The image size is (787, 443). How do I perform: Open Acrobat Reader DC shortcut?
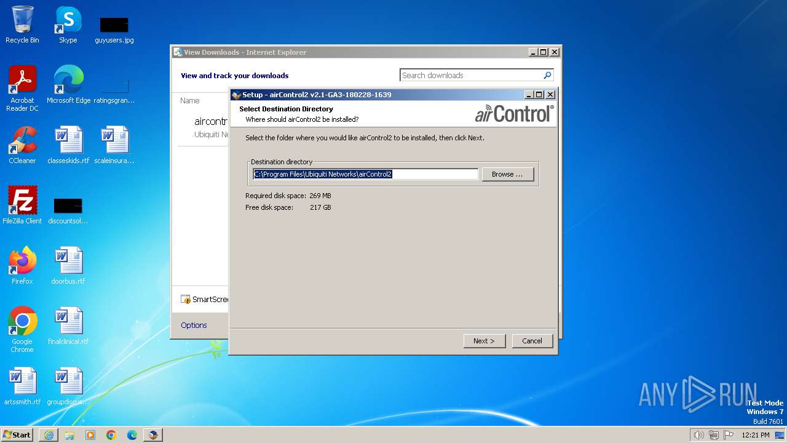22,88
